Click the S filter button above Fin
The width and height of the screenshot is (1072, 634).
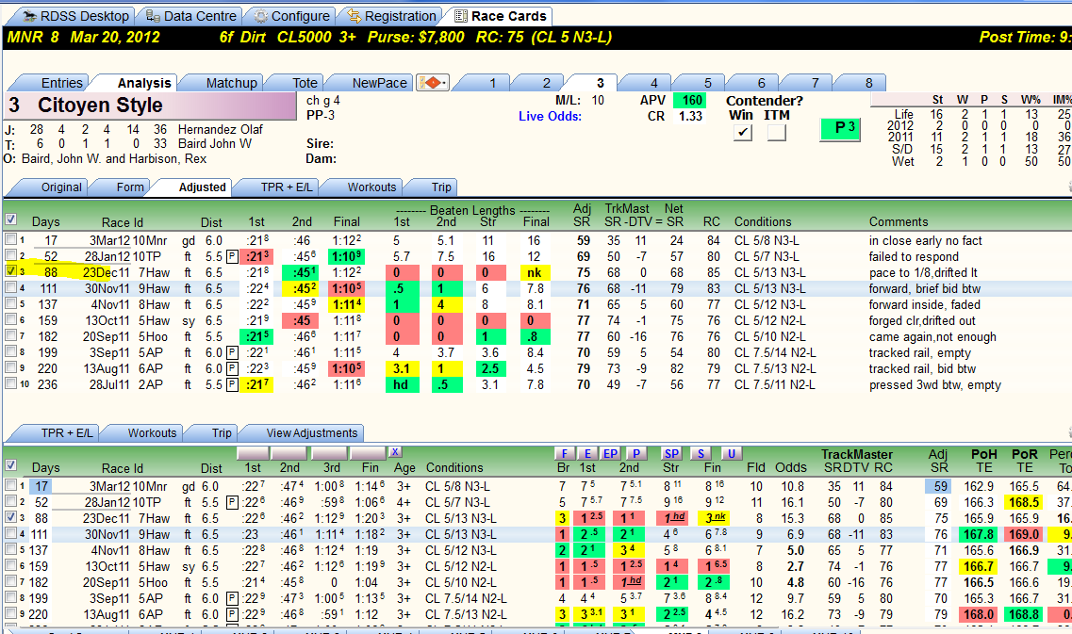701,454
